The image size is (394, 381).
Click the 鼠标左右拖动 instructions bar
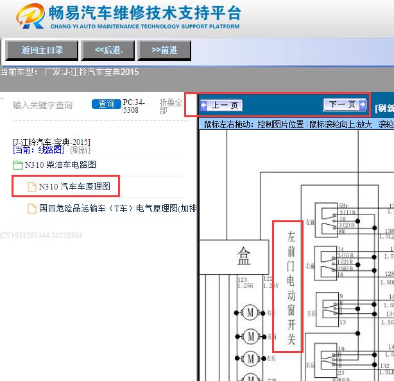(296, 125)
